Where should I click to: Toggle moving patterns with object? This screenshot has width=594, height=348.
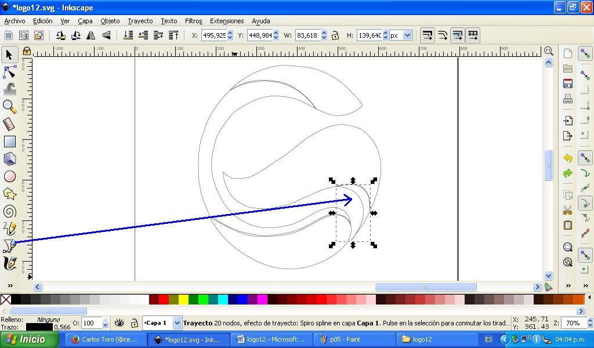[473, 35]
